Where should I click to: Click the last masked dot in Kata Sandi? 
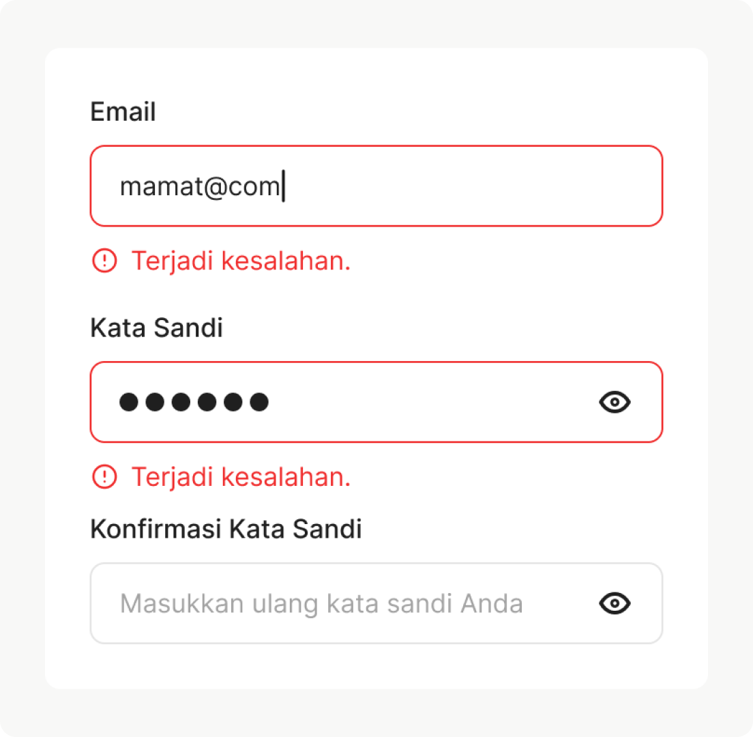pos(259,403)
